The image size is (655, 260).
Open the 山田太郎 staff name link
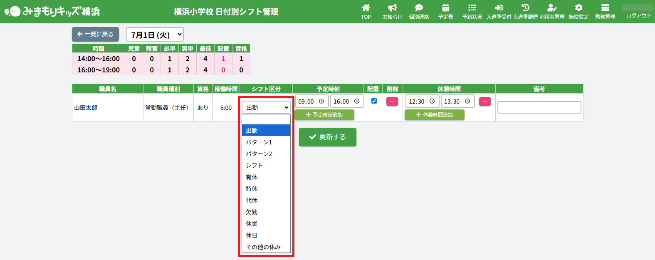click(x=86, y=108)
